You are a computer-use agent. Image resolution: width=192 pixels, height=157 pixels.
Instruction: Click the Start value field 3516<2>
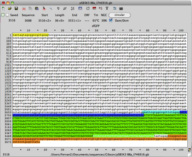pos(45,21)
